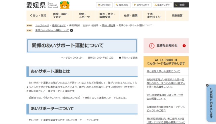
Task: Click the printer icon beside 印刷ページ表示
Action: [x=120, y=58]
